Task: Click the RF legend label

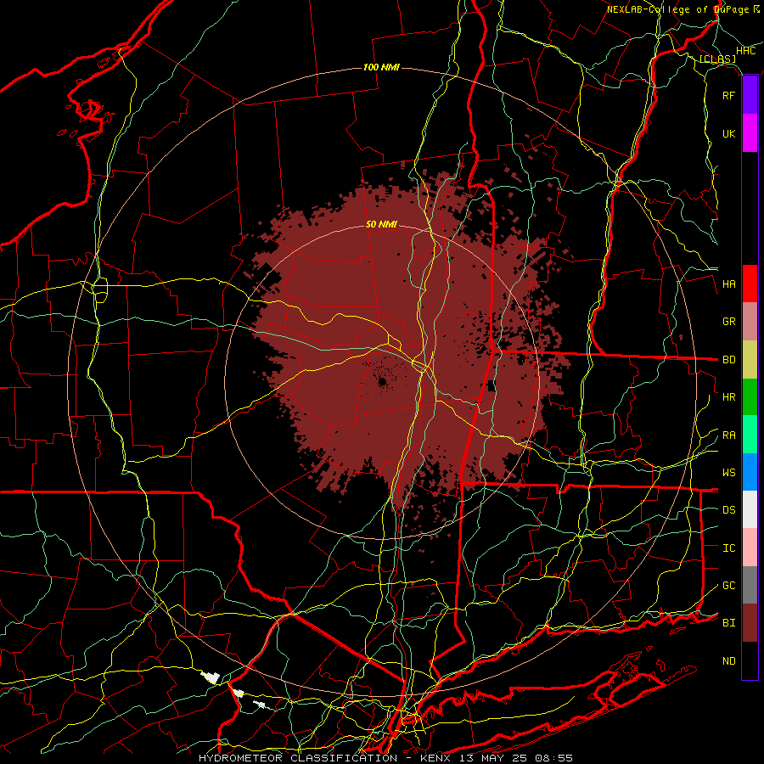Action: coord(728,95)
